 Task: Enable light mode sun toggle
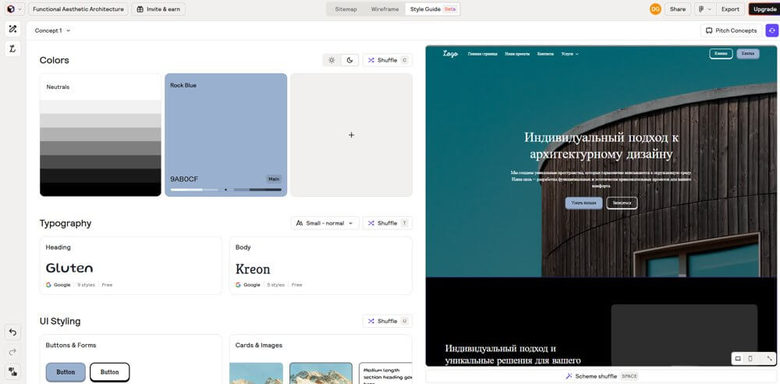[x=331, y=60]
